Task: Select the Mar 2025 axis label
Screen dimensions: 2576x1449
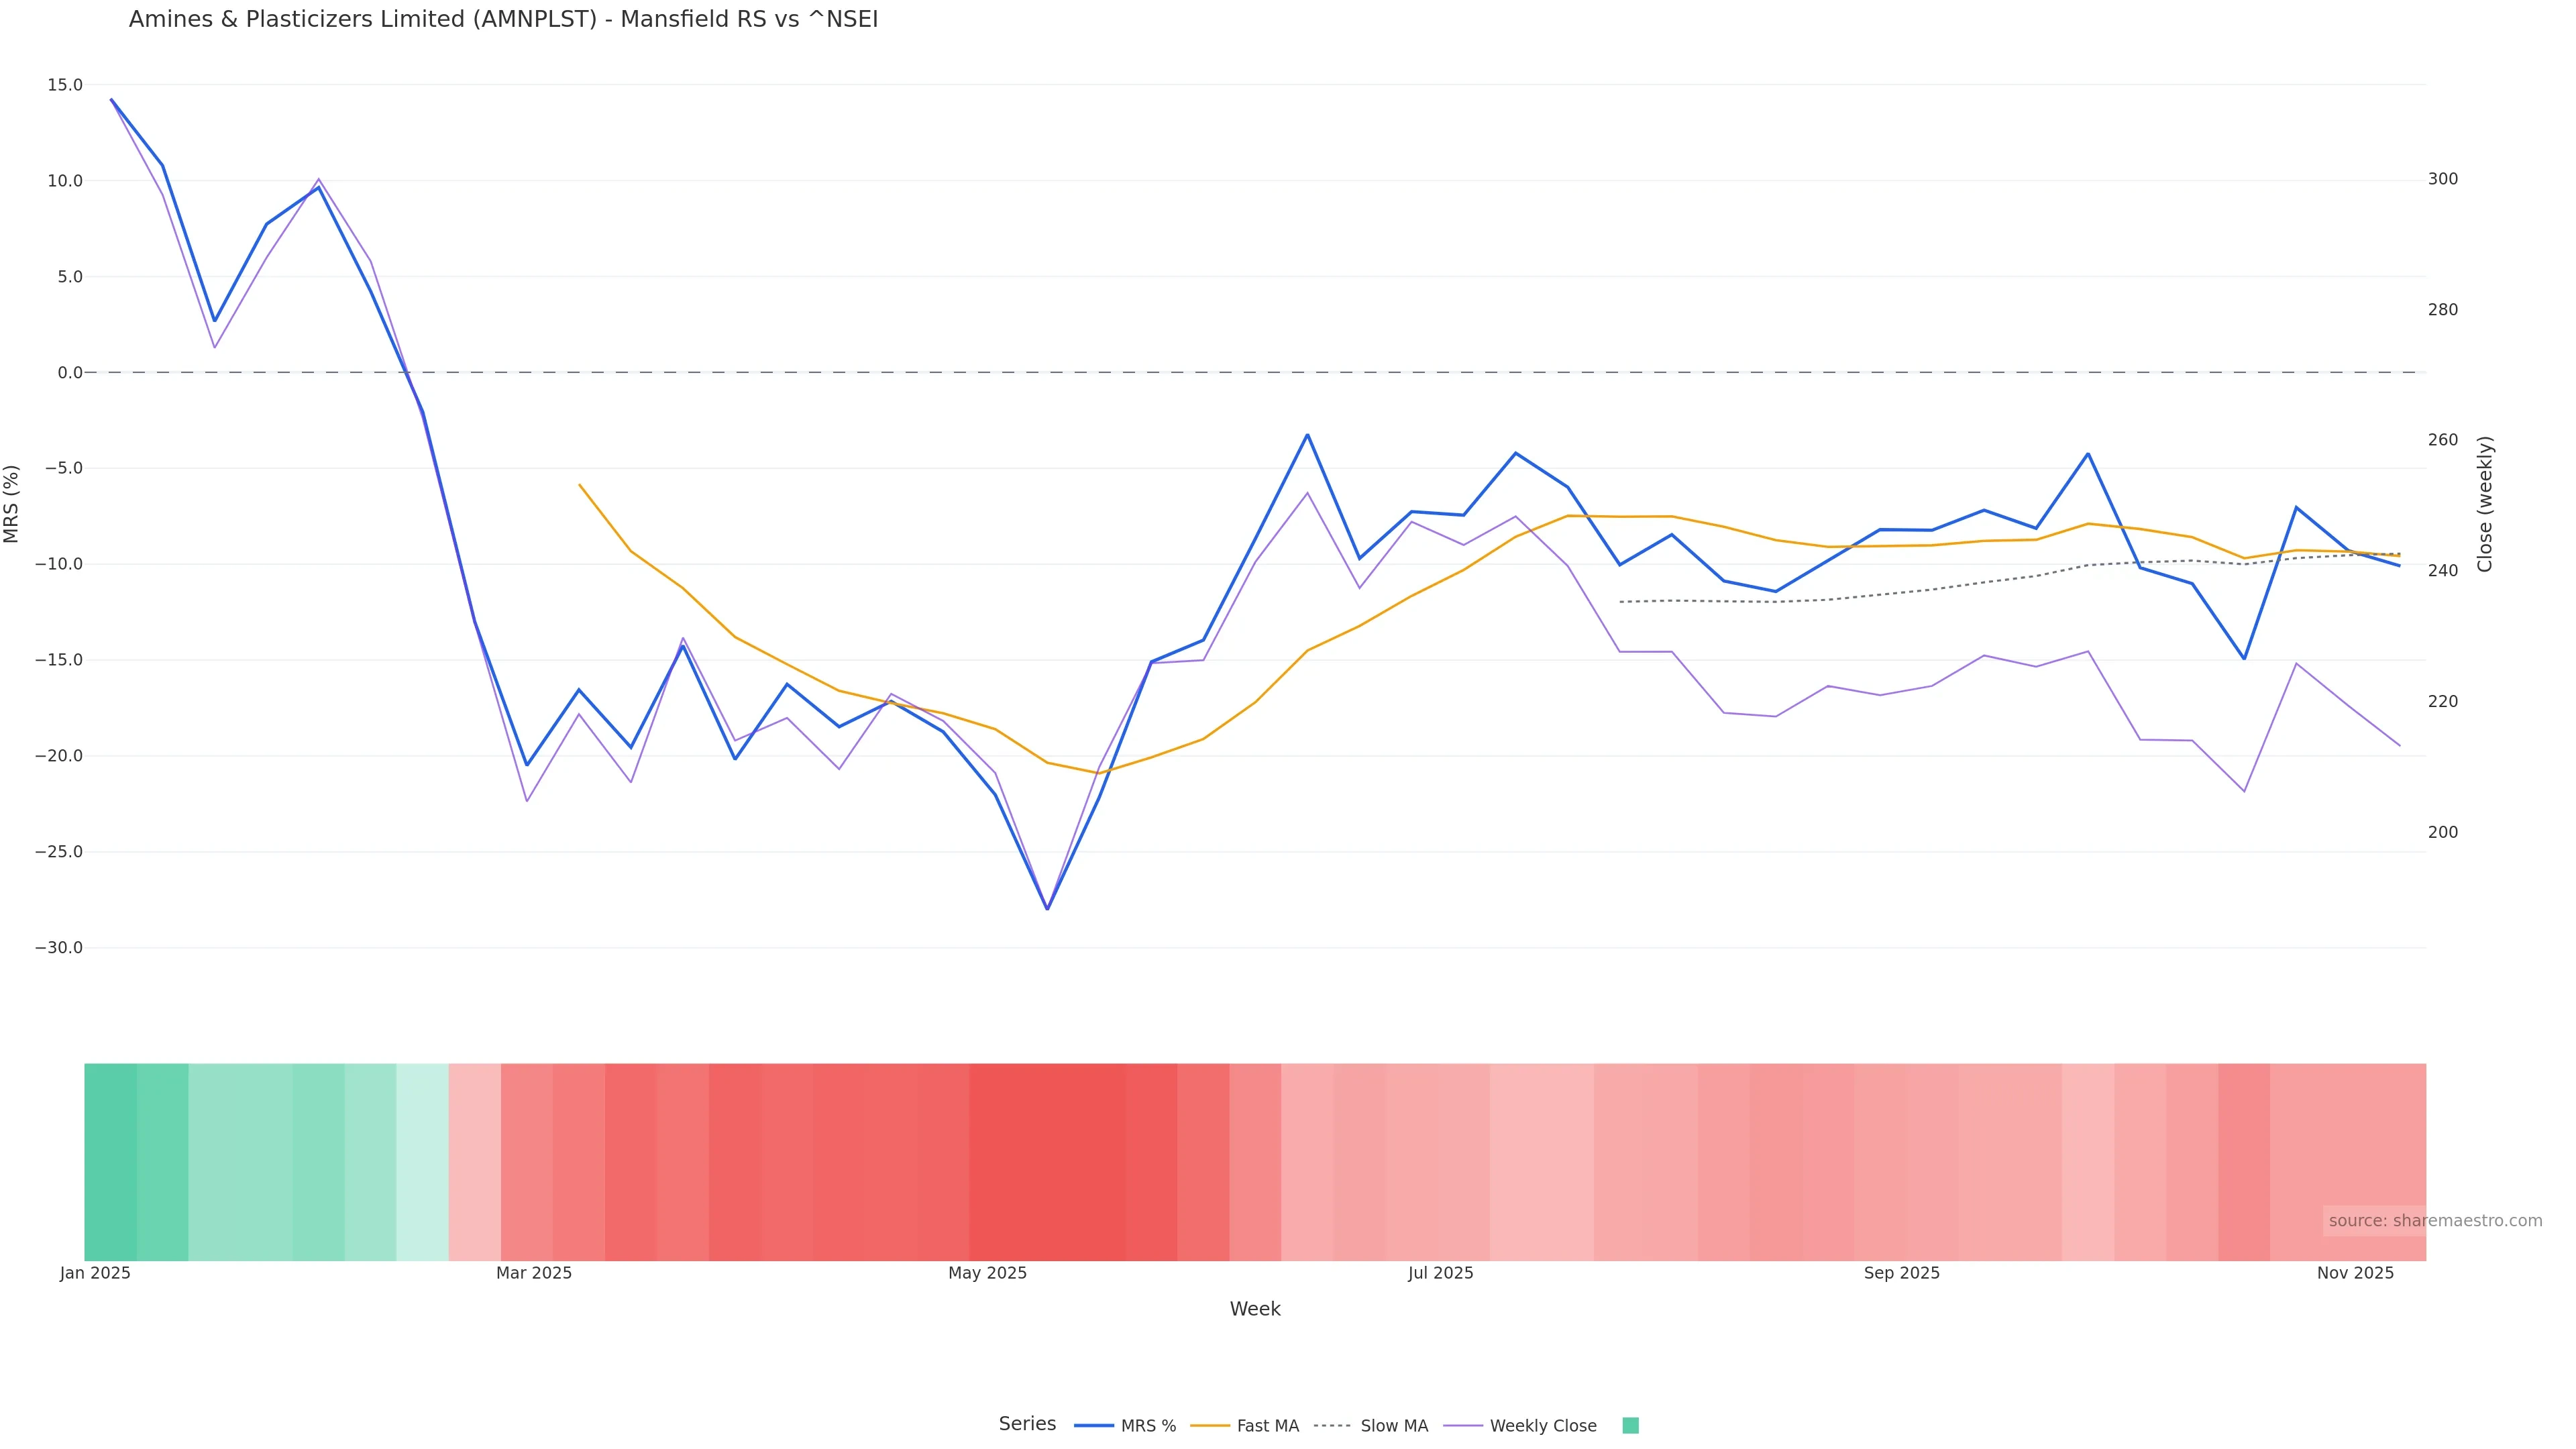Action: click(534, 1273)
